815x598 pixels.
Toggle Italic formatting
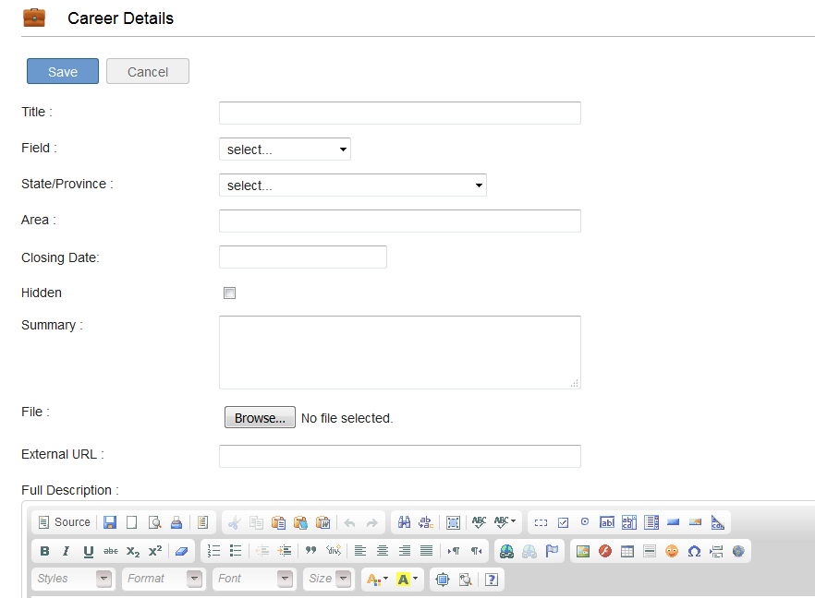click(x=66, y=551)
